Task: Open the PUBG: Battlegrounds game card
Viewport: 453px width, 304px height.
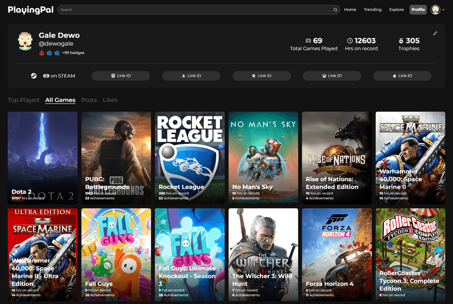Action: (116, 158)
